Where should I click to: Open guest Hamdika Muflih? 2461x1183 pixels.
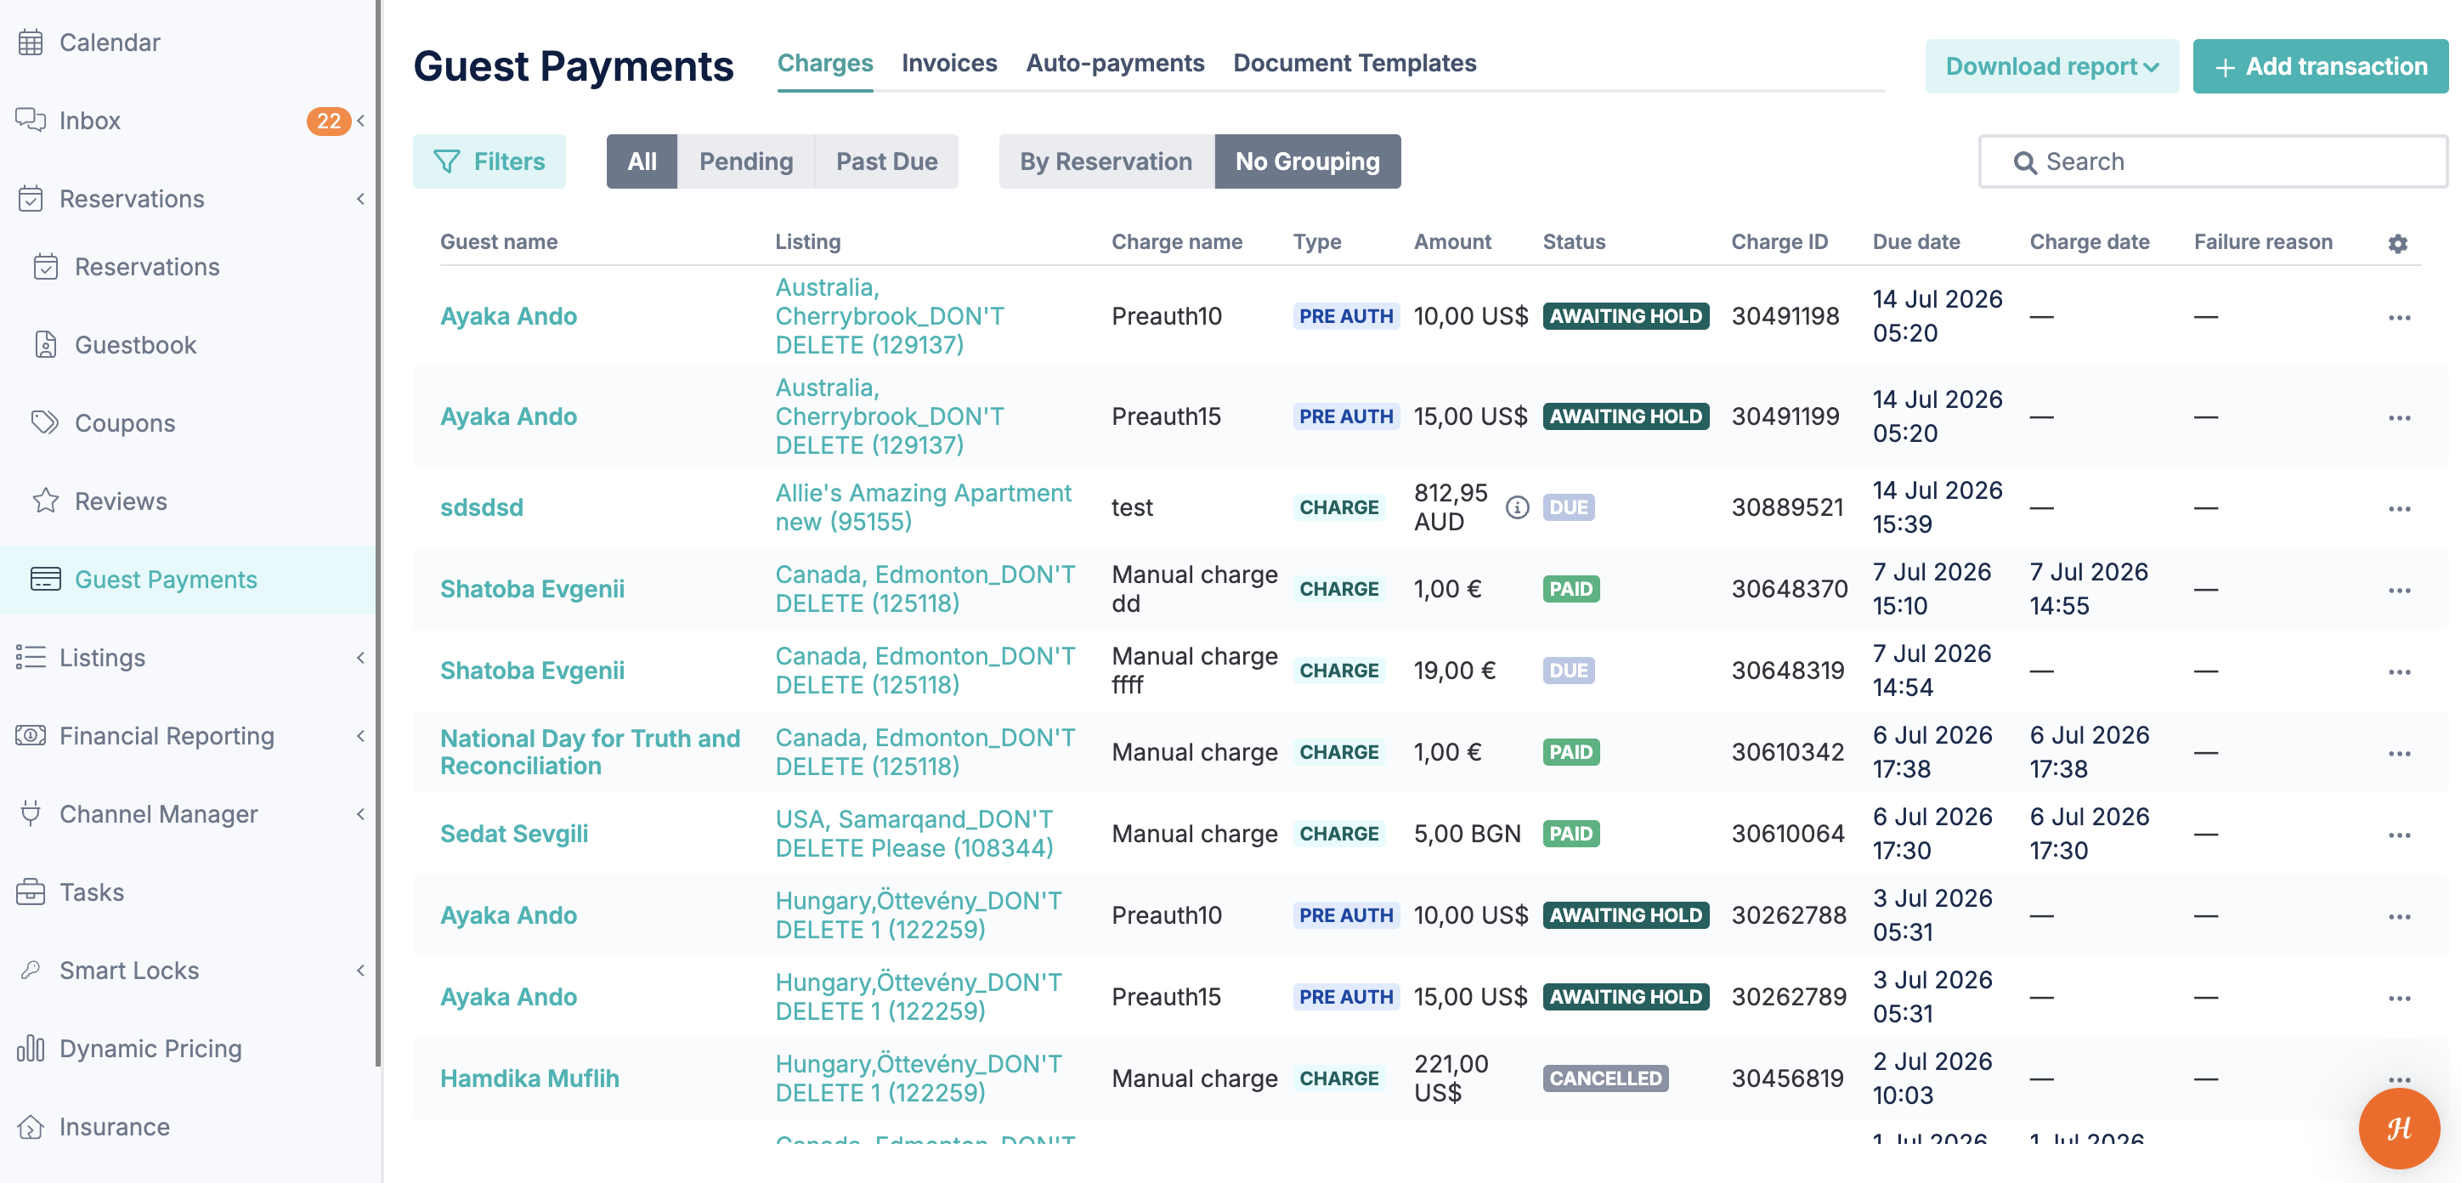click(x=529, y=1078)
